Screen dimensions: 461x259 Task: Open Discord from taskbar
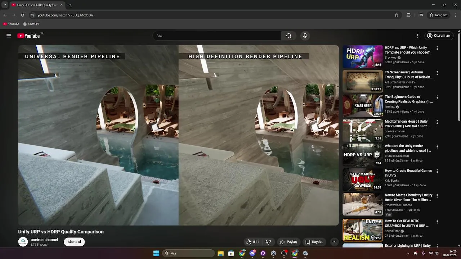tap(252, 253)
